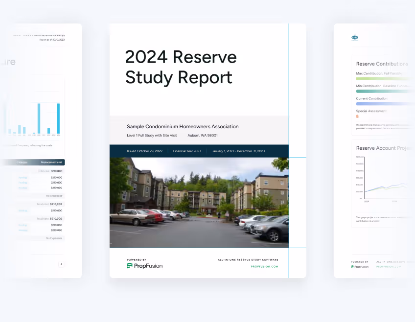The height and width of the screenshot is (322, 415).
Task: Click the blue Current Contribution progress bar
Action: coord(385,104)
